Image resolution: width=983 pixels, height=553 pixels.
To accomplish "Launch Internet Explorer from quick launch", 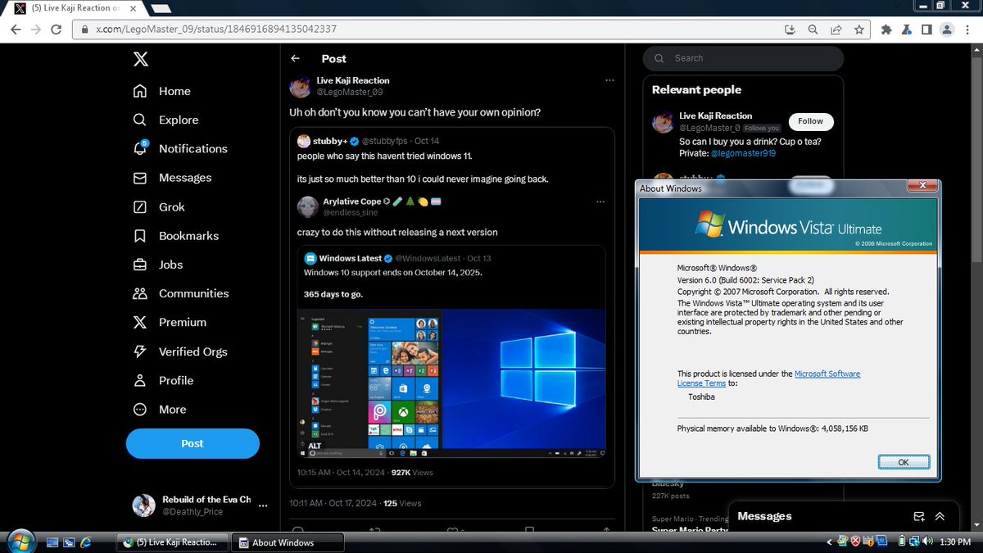I will [x=84, y=542].
